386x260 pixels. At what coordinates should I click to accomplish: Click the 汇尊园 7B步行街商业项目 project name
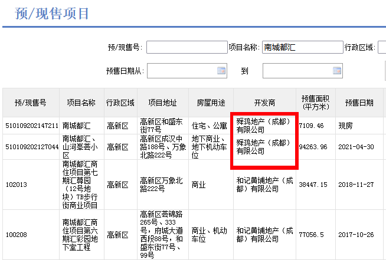pos(80,185)
